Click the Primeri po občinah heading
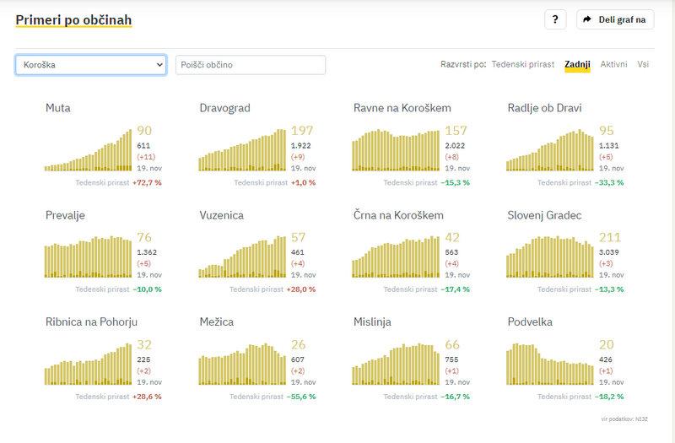 pos(73,19)
